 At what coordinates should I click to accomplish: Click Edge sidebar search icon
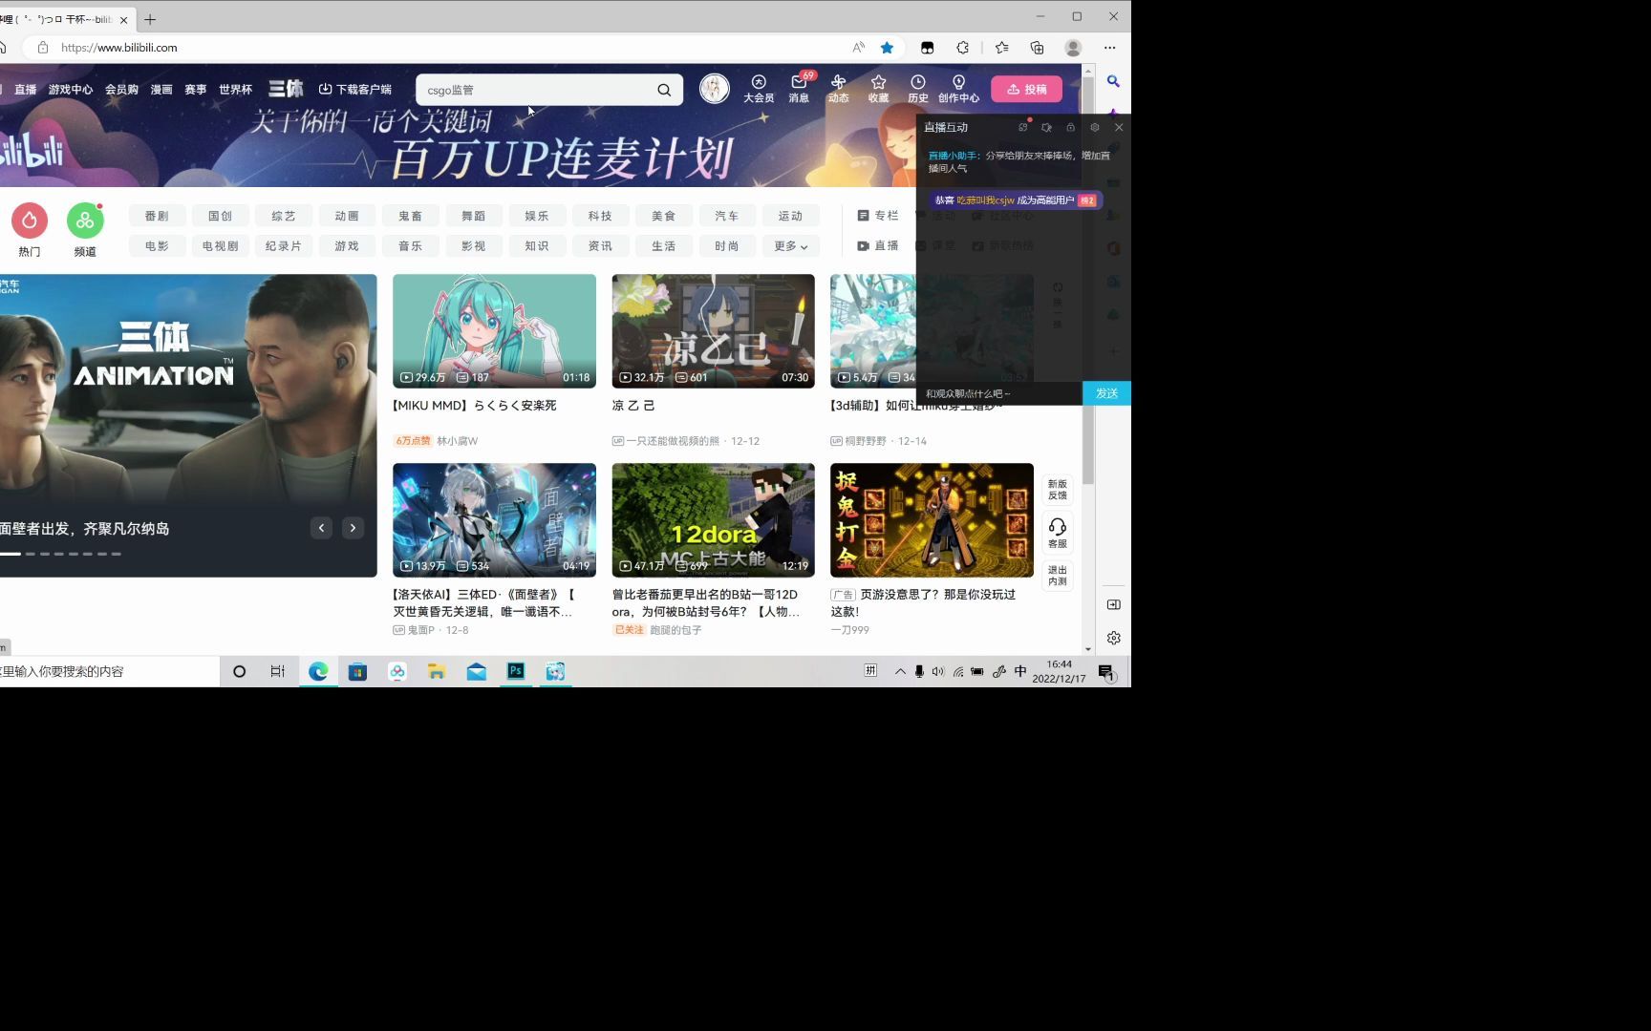click(1113, 82)
